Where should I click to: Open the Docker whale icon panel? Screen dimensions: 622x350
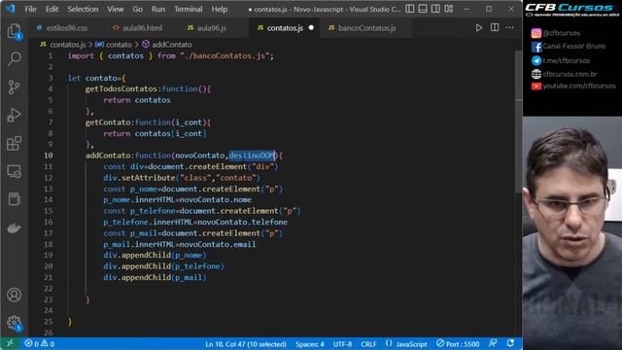click(x=15, y=228)
